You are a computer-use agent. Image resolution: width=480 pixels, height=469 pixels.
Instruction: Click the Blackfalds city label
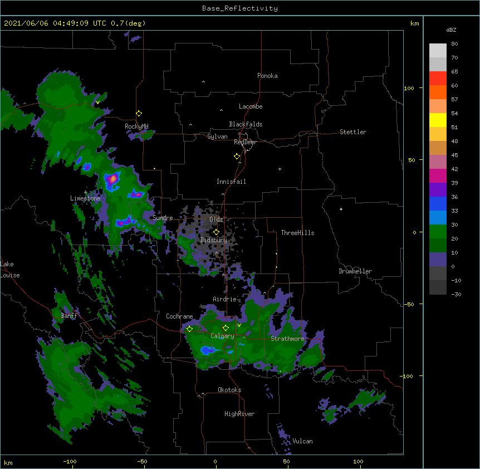coord(246,124)
